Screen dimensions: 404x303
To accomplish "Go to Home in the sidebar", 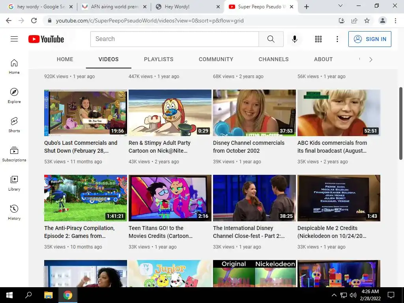I will [x=14, y=67].
